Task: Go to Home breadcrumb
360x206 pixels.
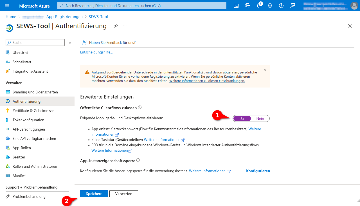Action: point(11,17)
